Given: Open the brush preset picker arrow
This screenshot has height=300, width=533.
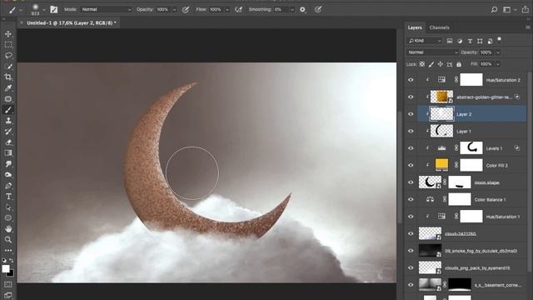Looking at the screenshot, I should 44,10.
